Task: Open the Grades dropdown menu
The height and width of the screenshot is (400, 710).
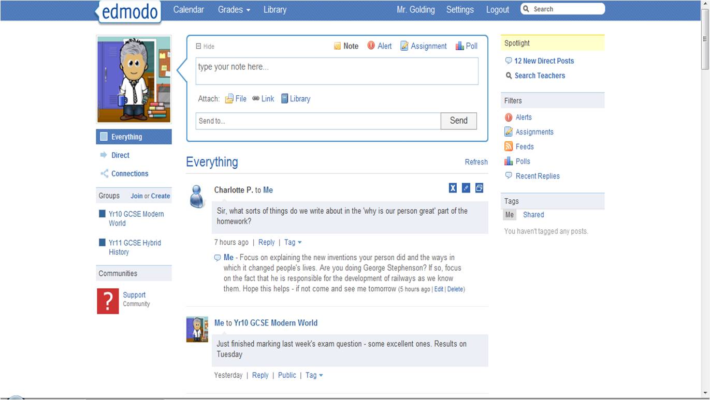Action: (x=234, y=9)
